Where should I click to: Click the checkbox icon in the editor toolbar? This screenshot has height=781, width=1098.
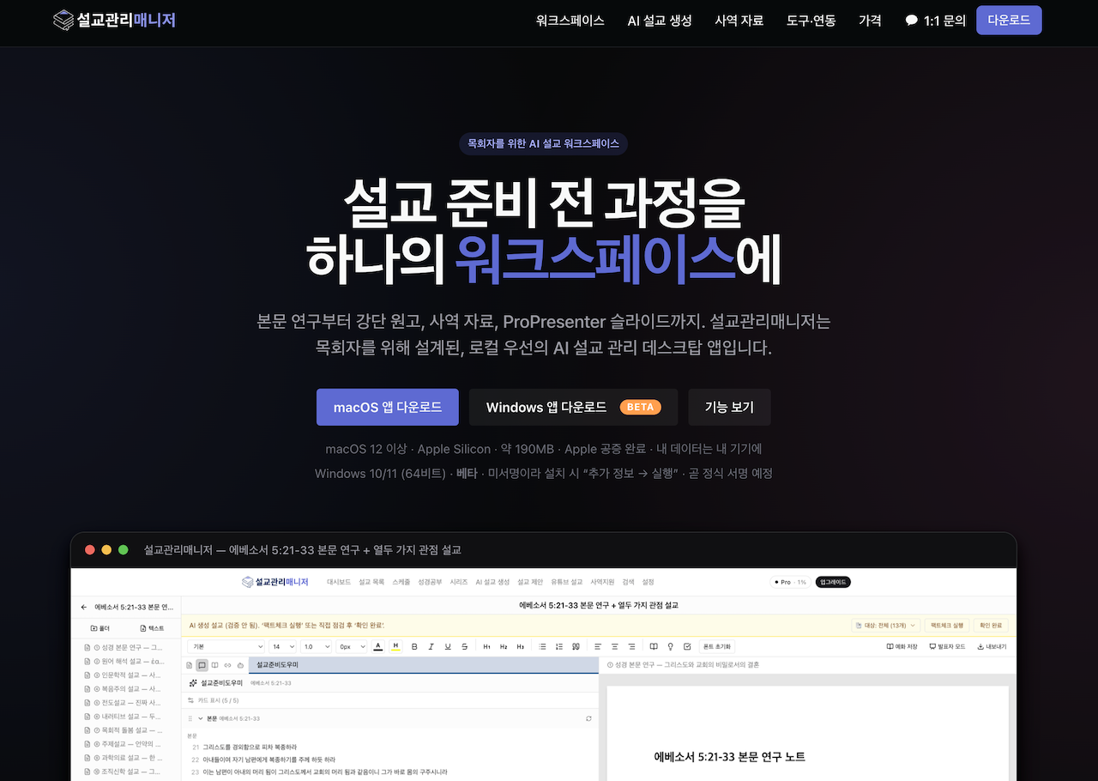pyautogui.click(x=687, y=646)
